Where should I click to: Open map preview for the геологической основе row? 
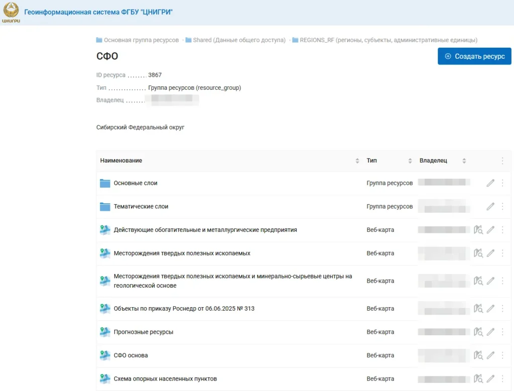coord(478,281)
